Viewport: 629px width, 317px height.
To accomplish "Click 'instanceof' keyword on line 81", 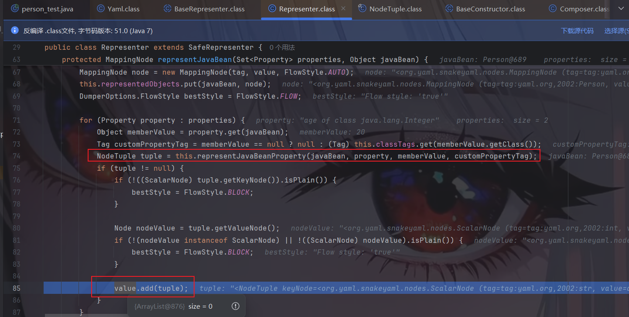I will coord(205,240).
